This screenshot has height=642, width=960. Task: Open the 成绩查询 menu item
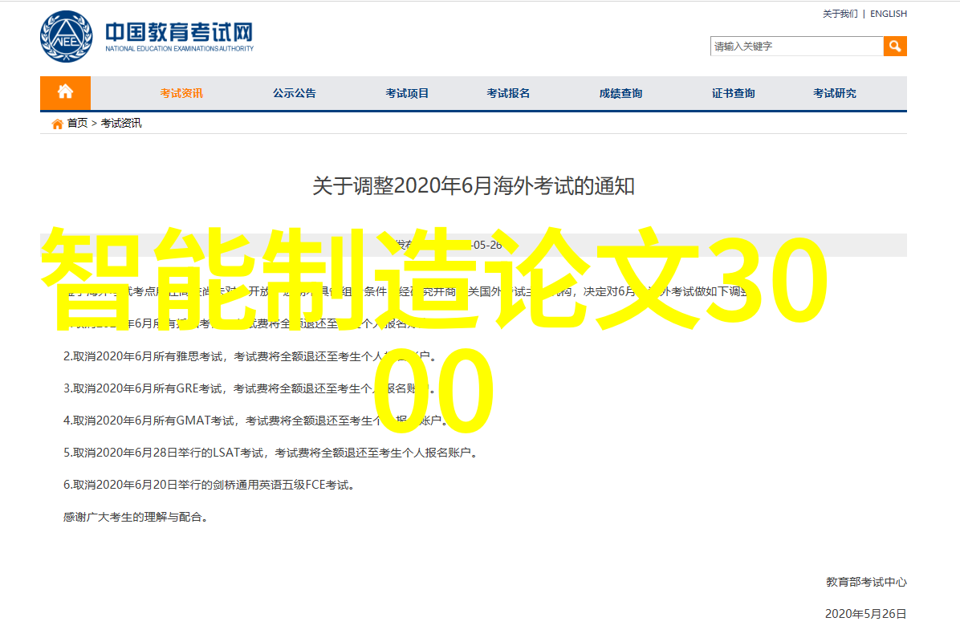pos(620,93)
